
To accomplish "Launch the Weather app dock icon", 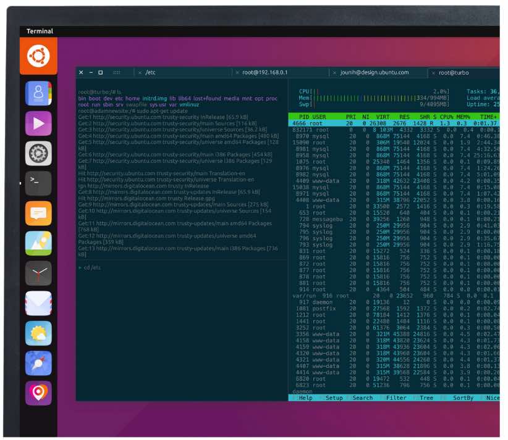I will point(38,333).
